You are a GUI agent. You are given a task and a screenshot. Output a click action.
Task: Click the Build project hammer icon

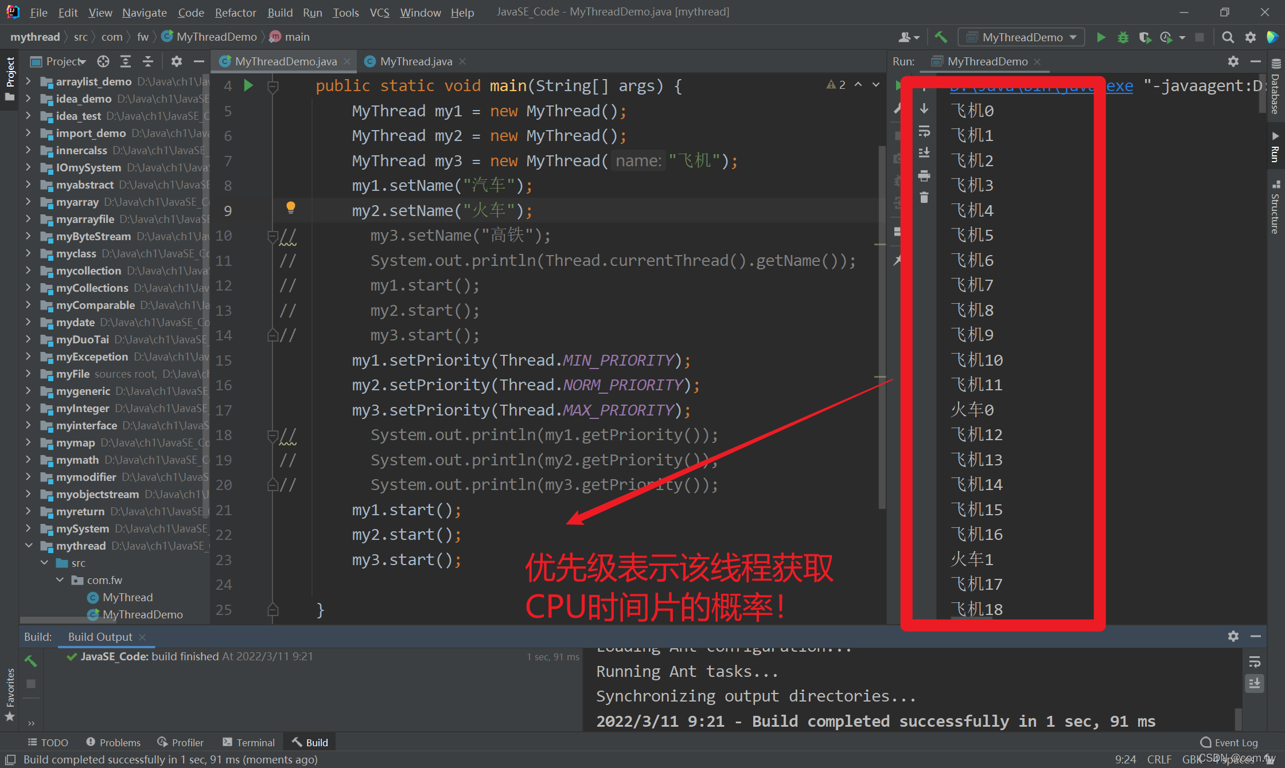(x=941, y=37)
